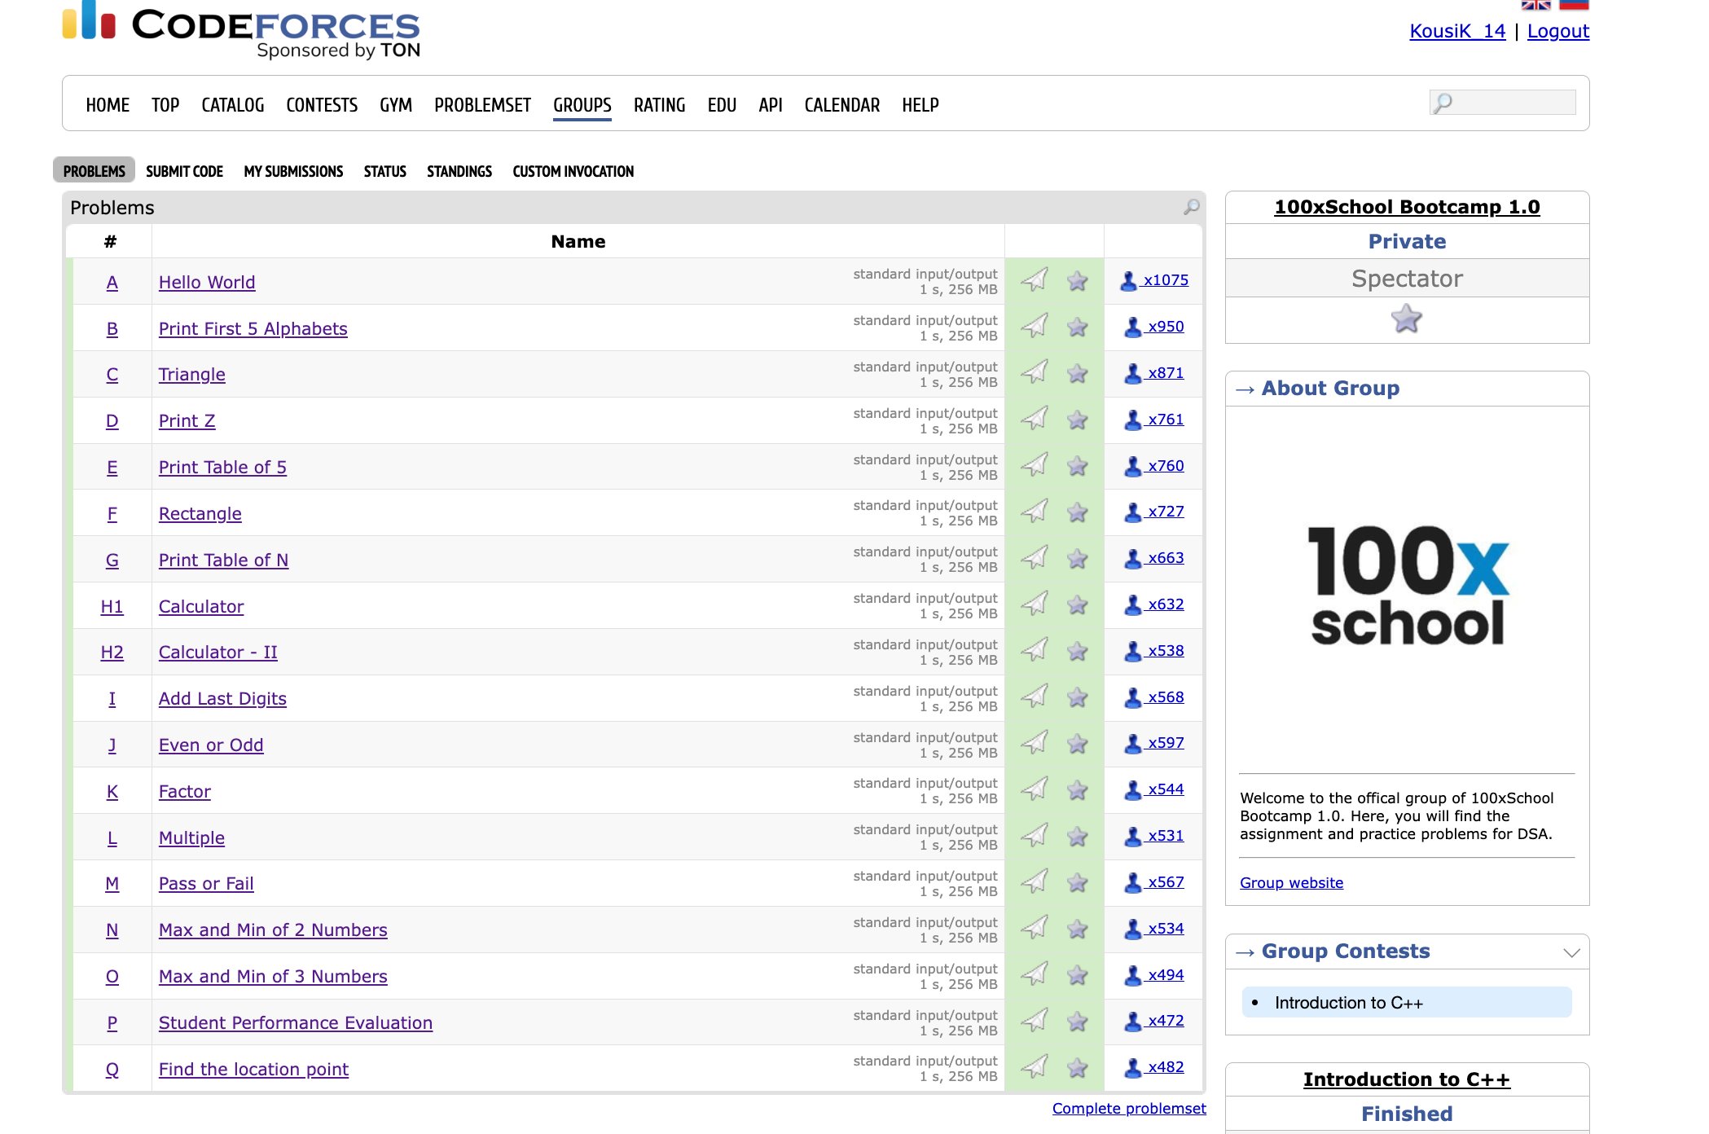Viewport: 1709px width, 1134px height.
Task: Select Introduction to C++ contest entry
Action: click(x=1348, y=1003)
